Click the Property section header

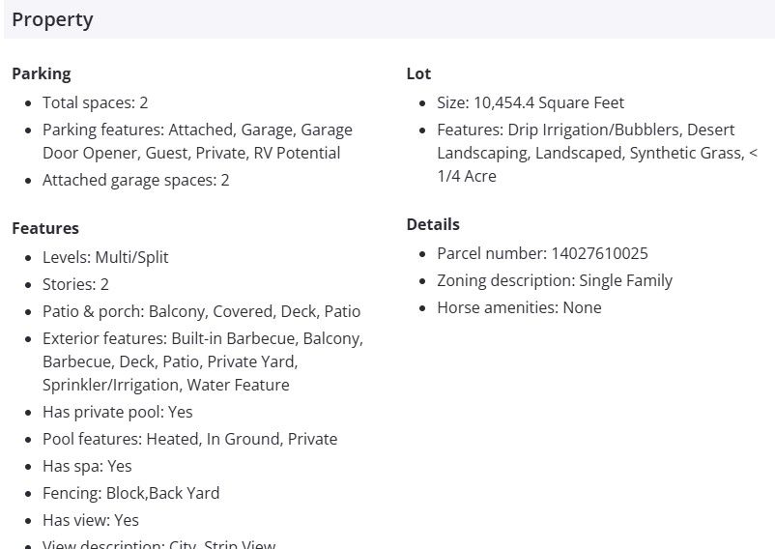53,19
